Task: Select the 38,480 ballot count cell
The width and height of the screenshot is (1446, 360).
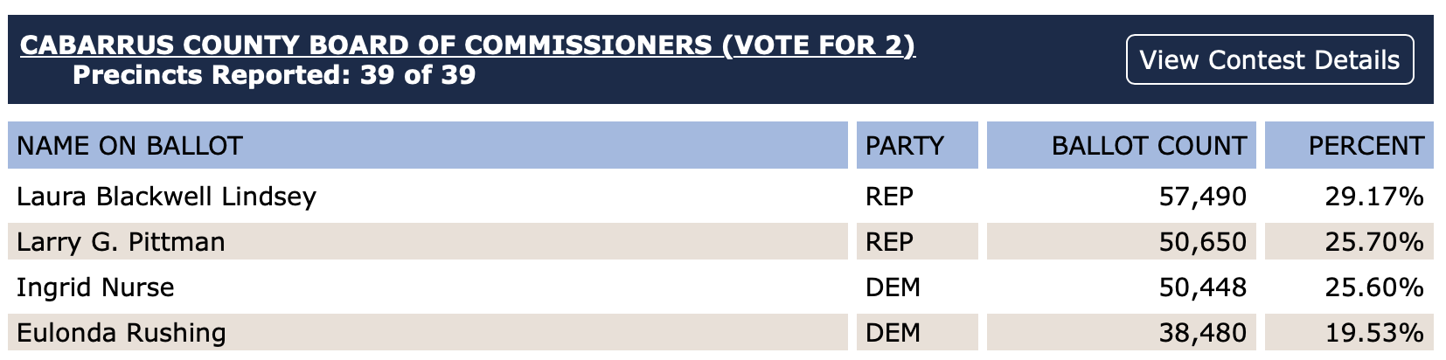Action: click(1202, 332)
